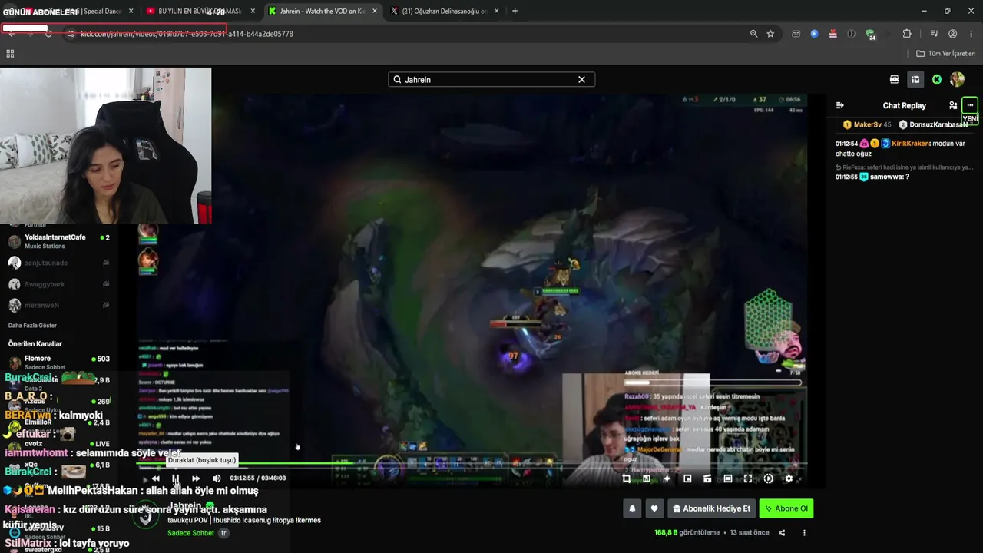Bookmark this page with the star icon
Screen dimensions: 983x553
[770, 34]
